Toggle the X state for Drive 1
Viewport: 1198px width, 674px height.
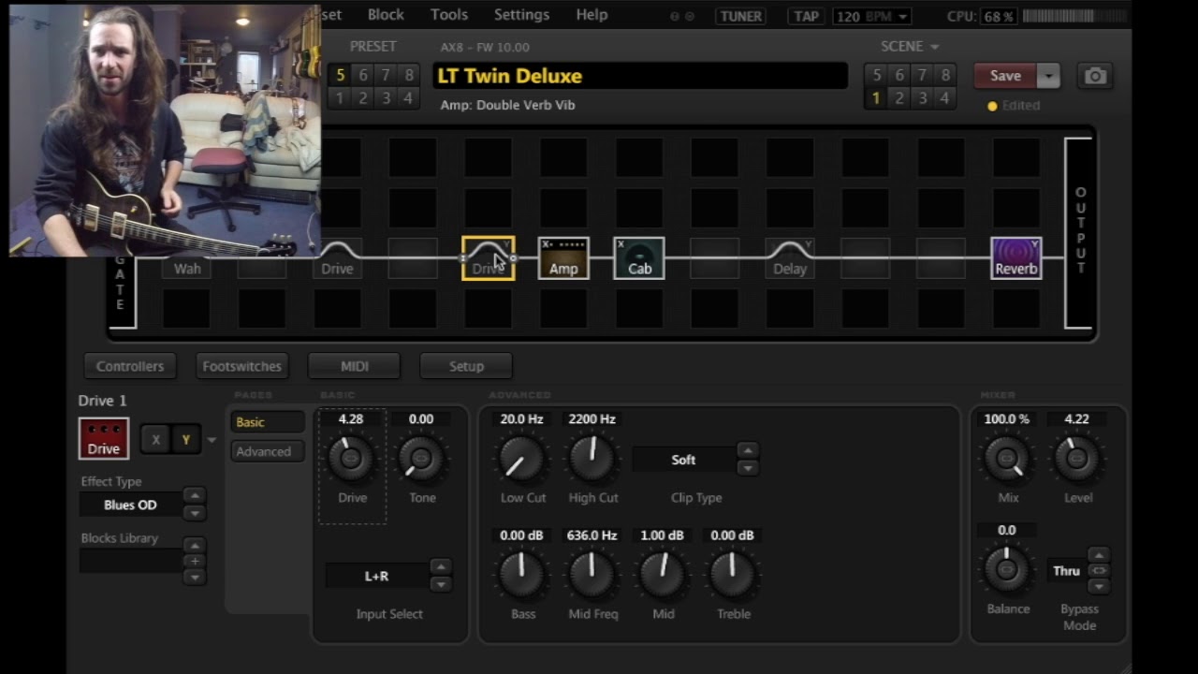155,439
